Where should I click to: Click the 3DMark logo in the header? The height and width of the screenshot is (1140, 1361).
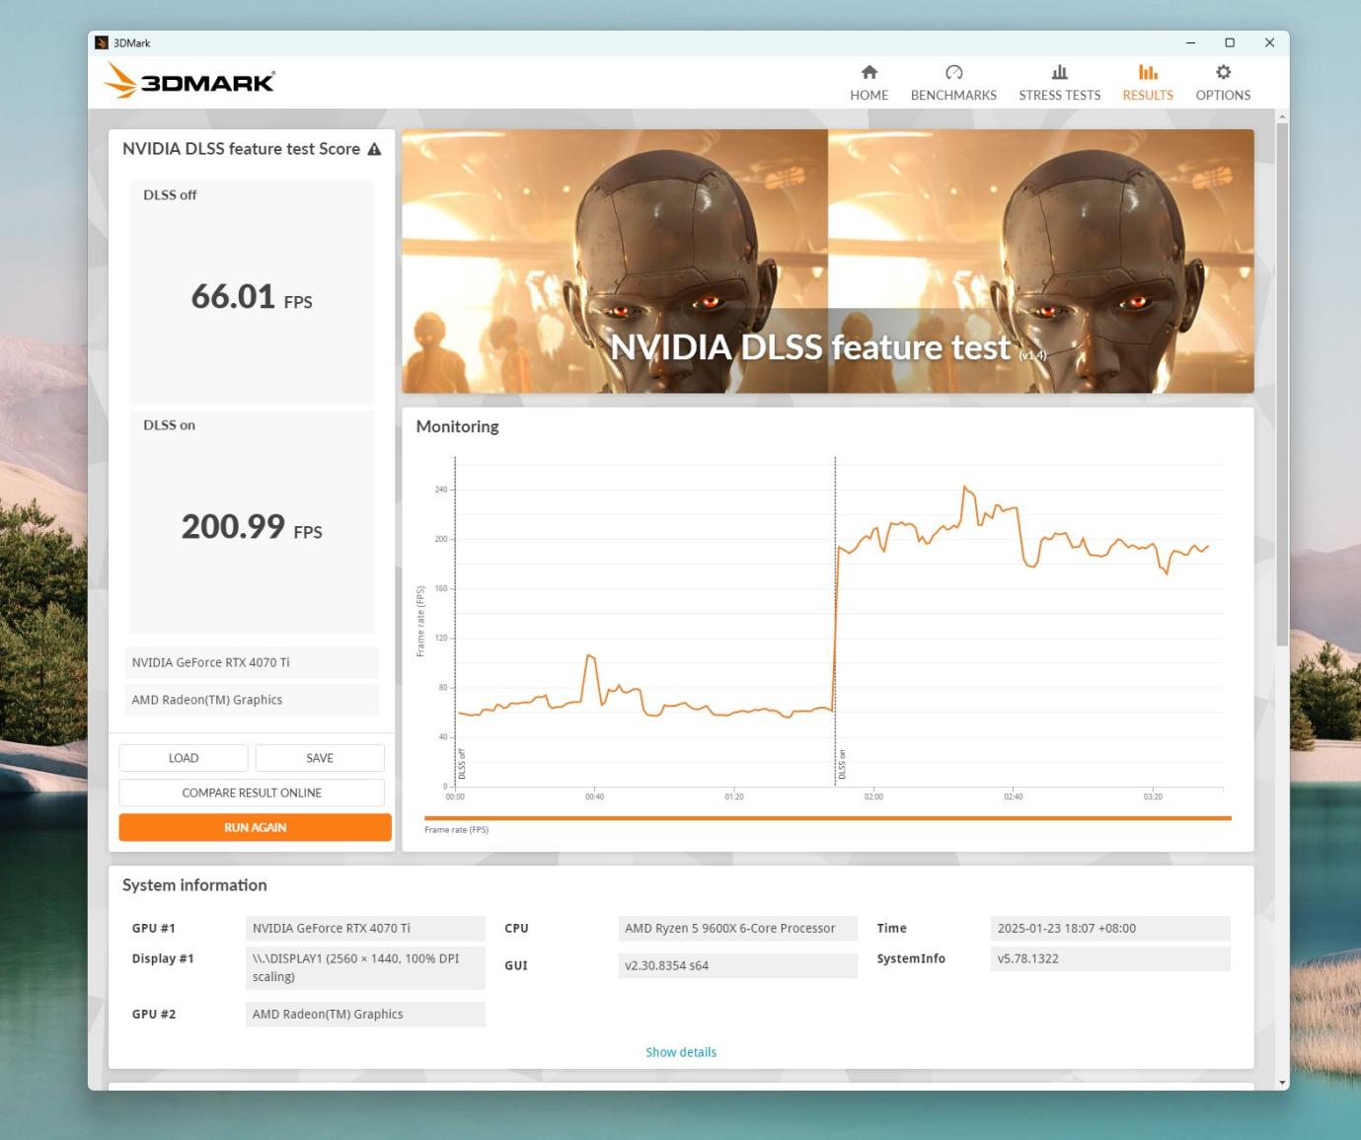189,81
